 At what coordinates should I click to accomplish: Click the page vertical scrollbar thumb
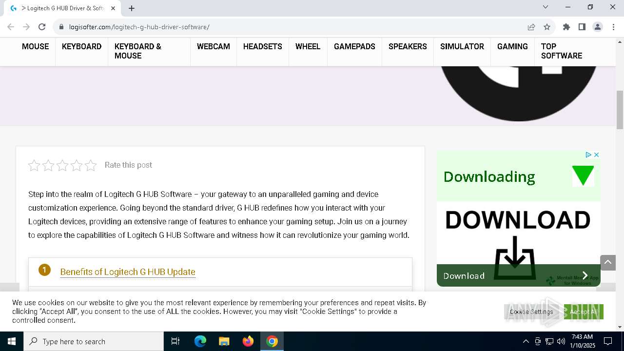point(620,110)
